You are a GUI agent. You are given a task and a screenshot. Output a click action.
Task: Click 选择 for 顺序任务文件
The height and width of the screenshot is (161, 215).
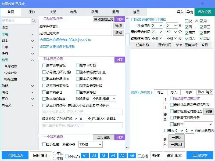[x=119, y=26]
